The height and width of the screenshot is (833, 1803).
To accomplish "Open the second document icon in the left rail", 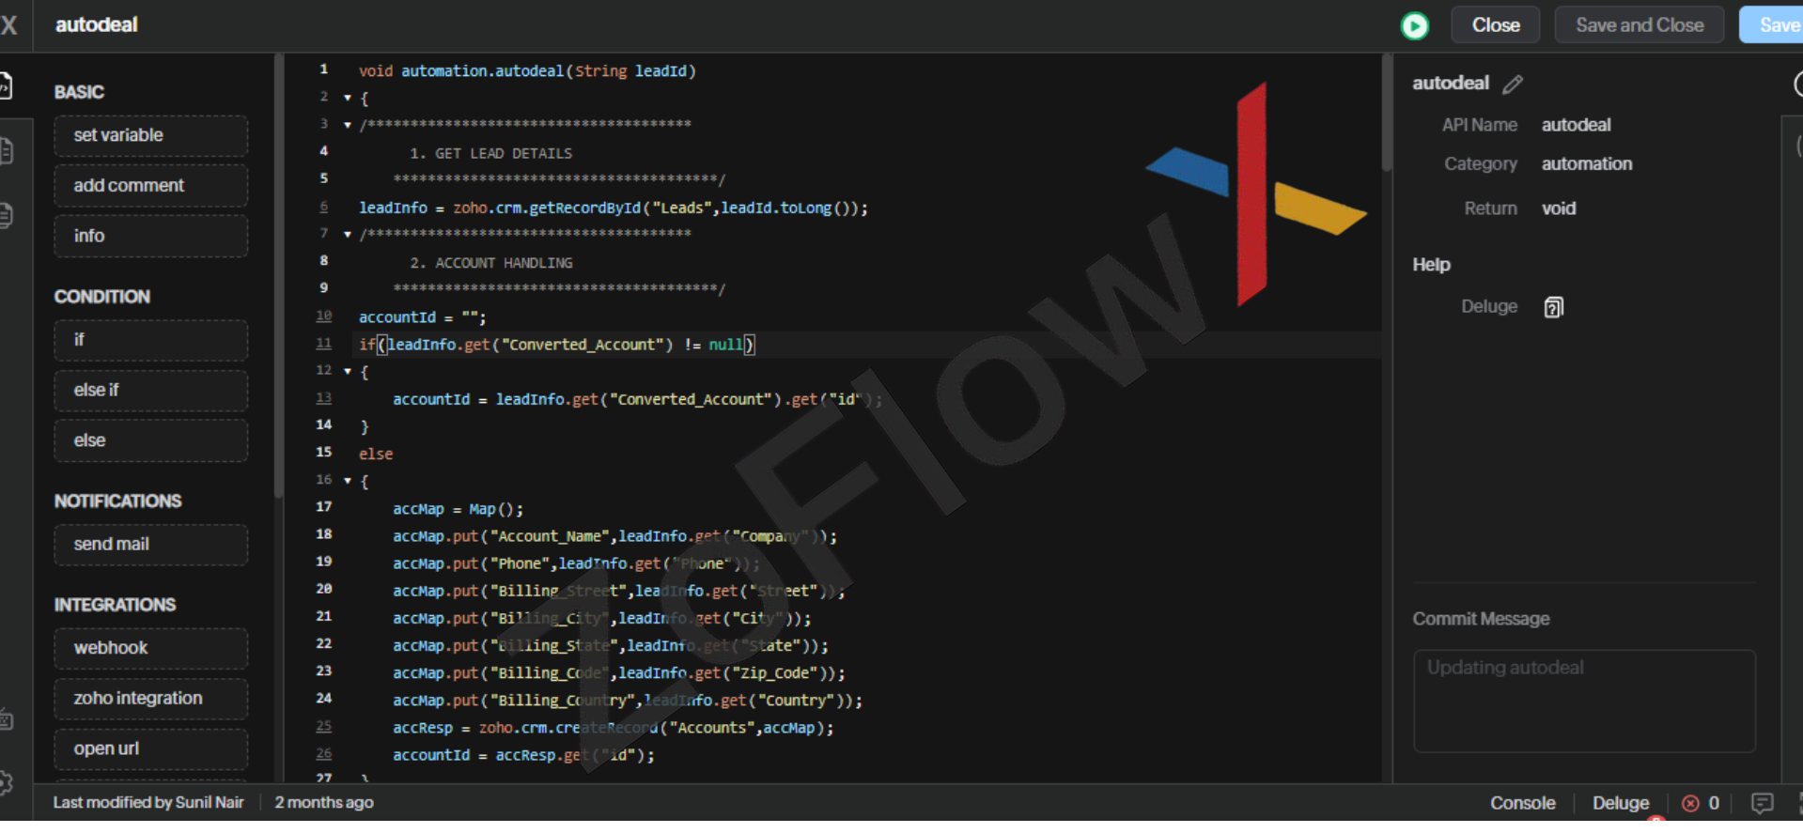I will click(5, 151).
